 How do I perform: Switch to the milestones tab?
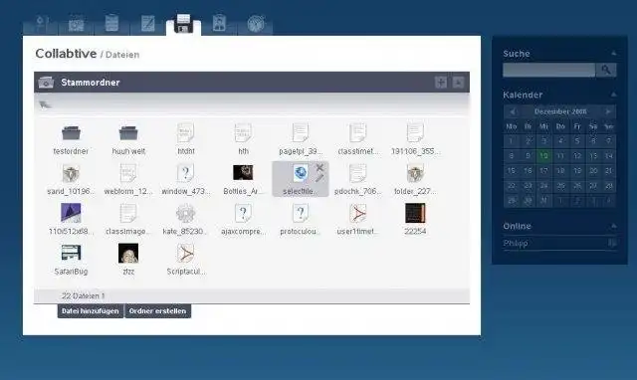76,24
